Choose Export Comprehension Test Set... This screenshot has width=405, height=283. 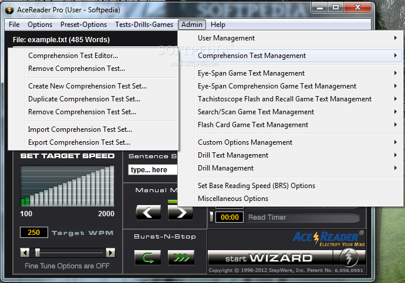(x=93, y=142)
